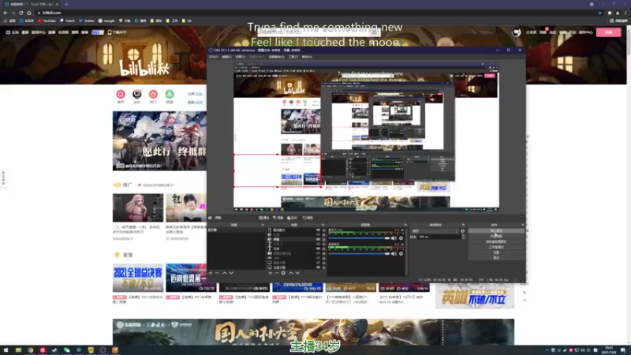Open the OBS 视图(V) menu

click(241, 57)
